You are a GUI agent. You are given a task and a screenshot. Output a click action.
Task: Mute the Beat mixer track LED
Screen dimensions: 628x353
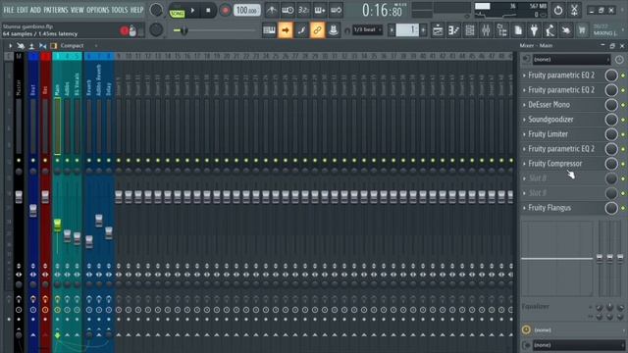click(x=33, y=161)
